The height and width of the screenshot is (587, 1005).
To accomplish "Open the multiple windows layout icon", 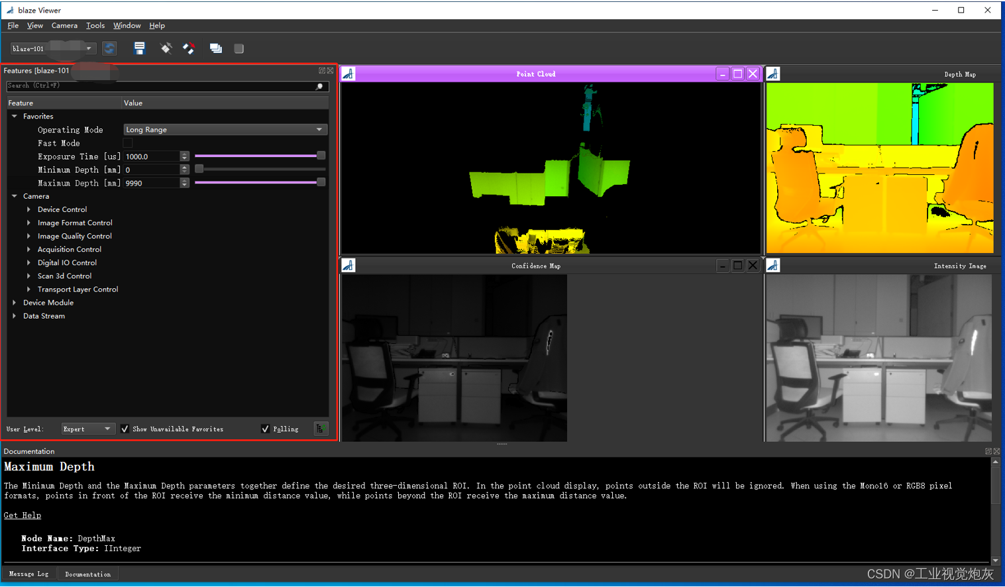I will 215,48.
